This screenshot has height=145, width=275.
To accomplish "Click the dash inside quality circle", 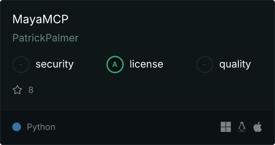I will point(204,65).
